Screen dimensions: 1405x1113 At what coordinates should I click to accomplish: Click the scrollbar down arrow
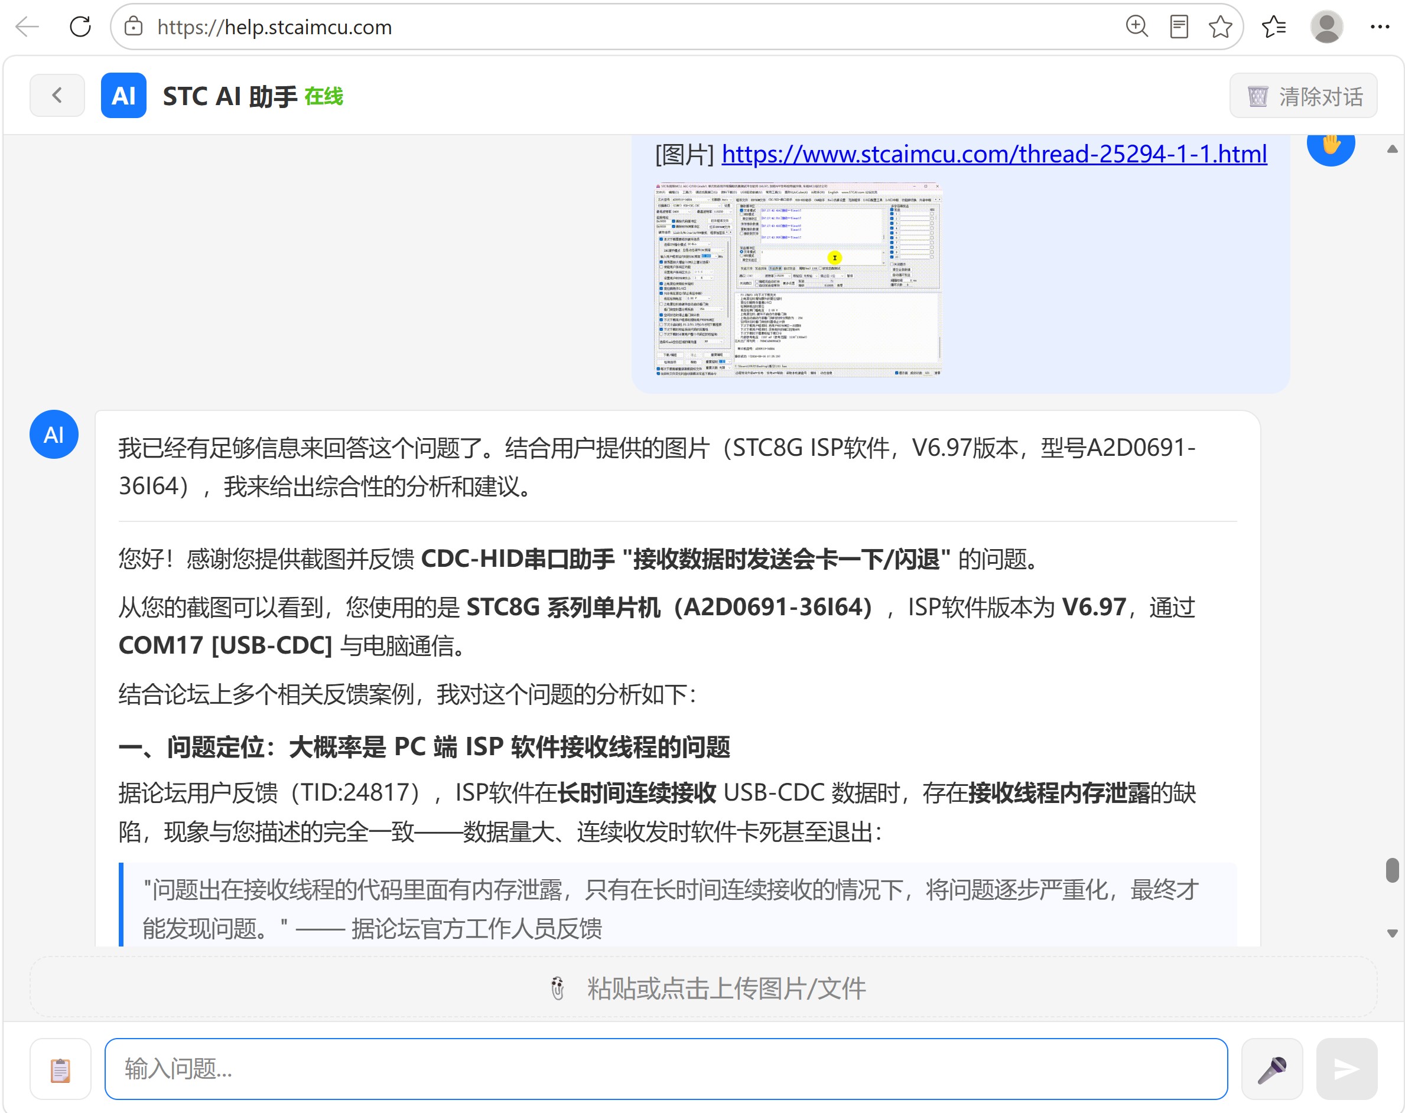coord(1392,932)
